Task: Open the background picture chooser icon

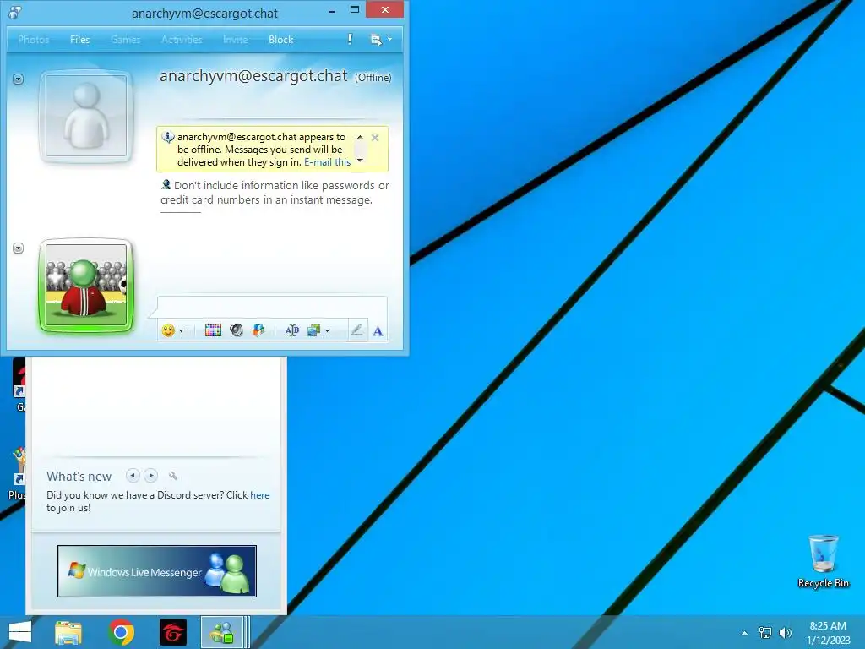Action: (x=314, y=330)
